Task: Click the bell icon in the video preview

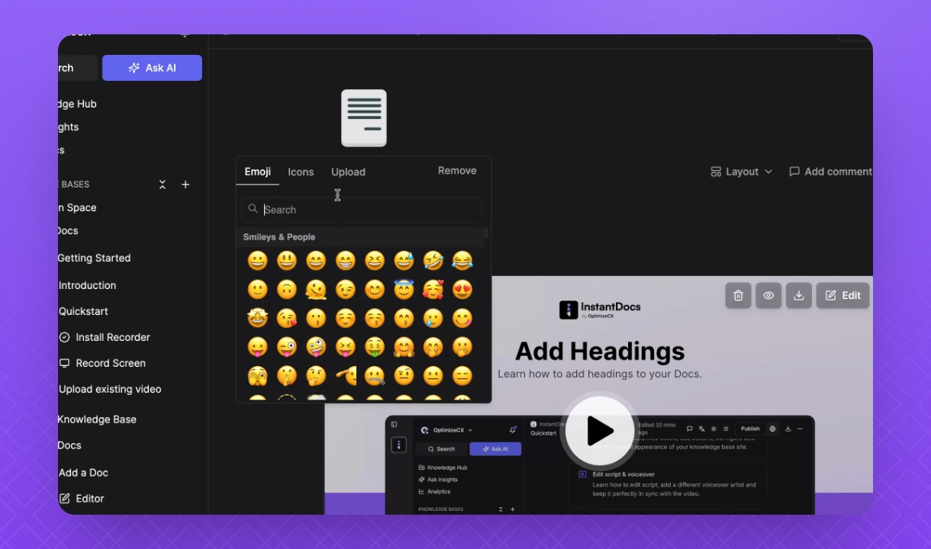Action: point(513,430)
